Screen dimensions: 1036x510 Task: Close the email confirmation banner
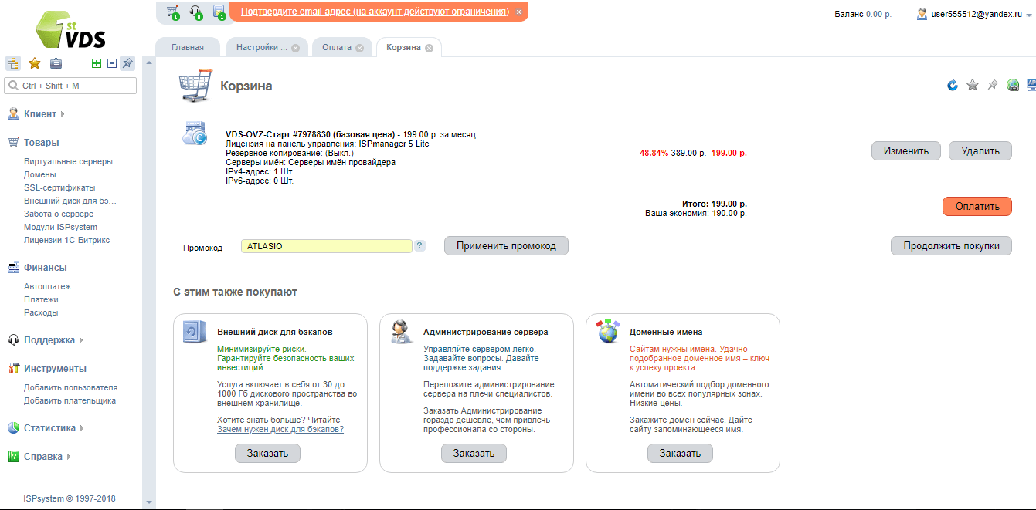[x=518, y=12]
